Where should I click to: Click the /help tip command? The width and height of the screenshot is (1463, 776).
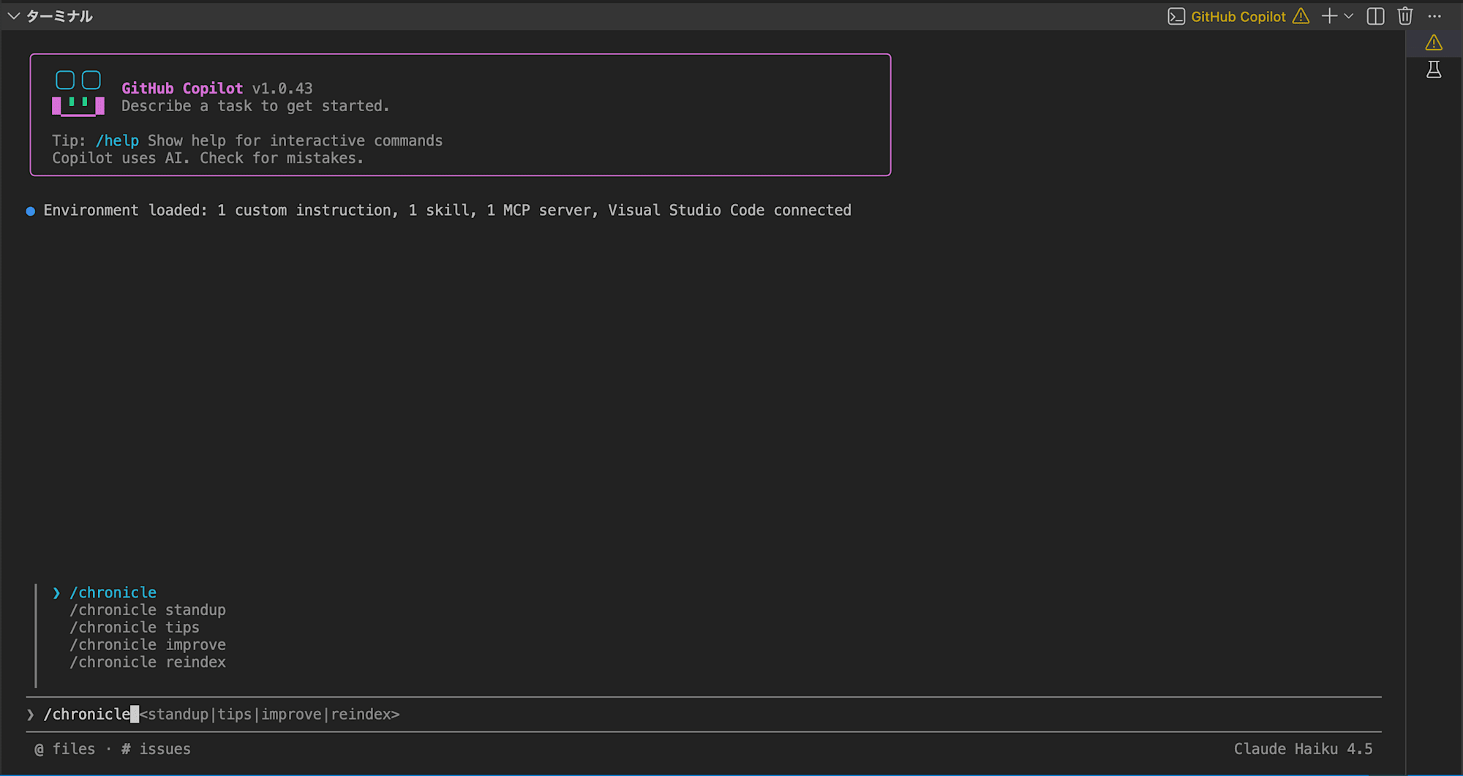[117, 140]
